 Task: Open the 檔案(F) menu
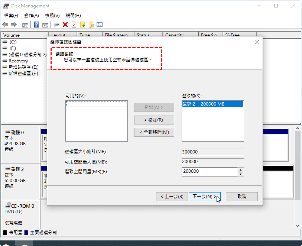[11, 16]
